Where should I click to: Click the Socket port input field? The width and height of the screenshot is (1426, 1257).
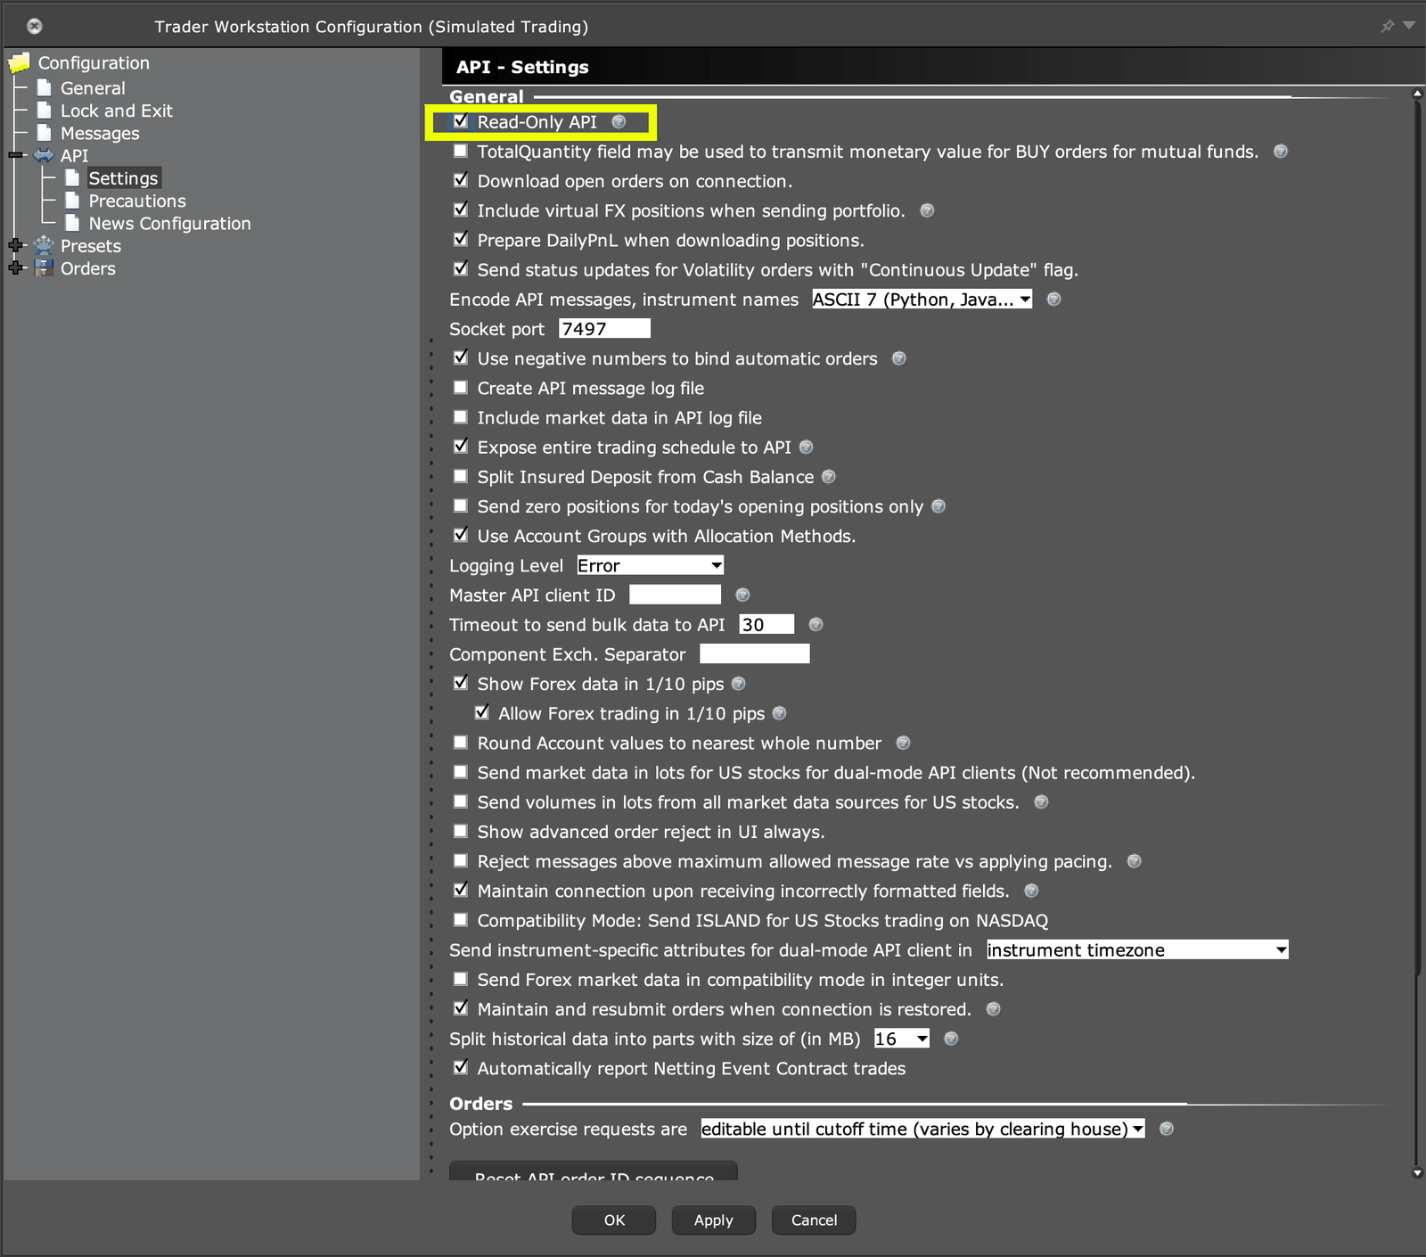click(604, 329)
